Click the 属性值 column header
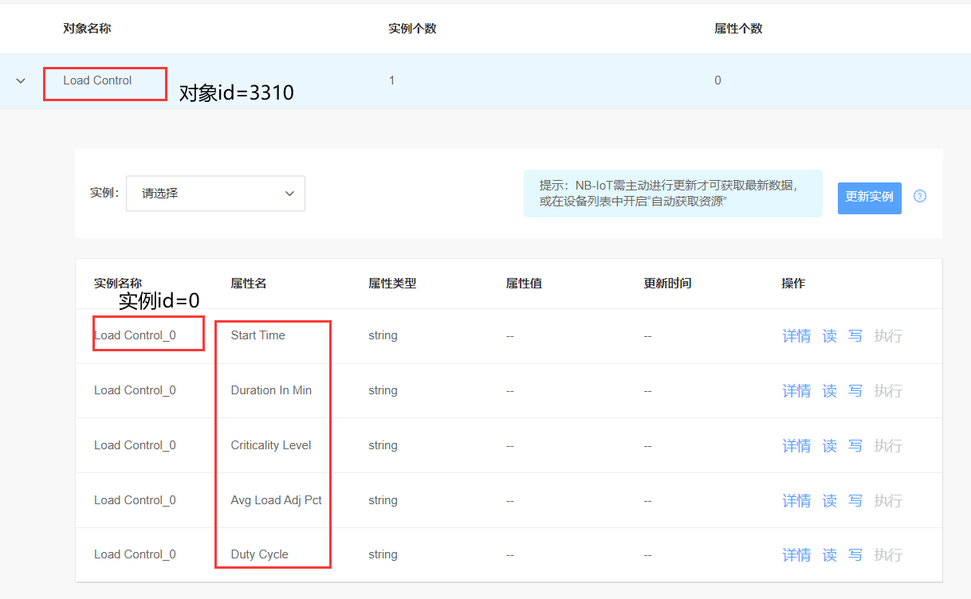This screenshot has width=971, height=599. pos(524,284)
